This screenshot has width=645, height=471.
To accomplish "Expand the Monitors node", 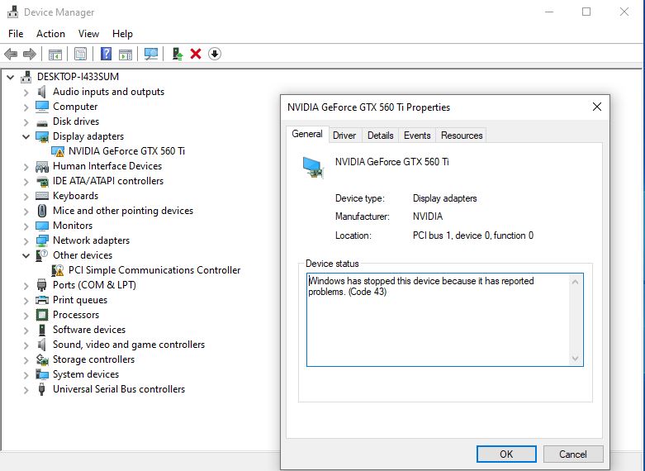I will click(x=26, y=226).
